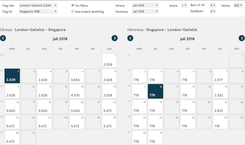The height and width of the screenshot is (145, 245).
Task: Open the Flyg till Singapore dropdown
Action: click(x=38, y=11)
